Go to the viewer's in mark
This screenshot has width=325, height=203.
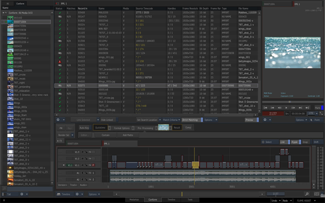(x=265, y=108)
